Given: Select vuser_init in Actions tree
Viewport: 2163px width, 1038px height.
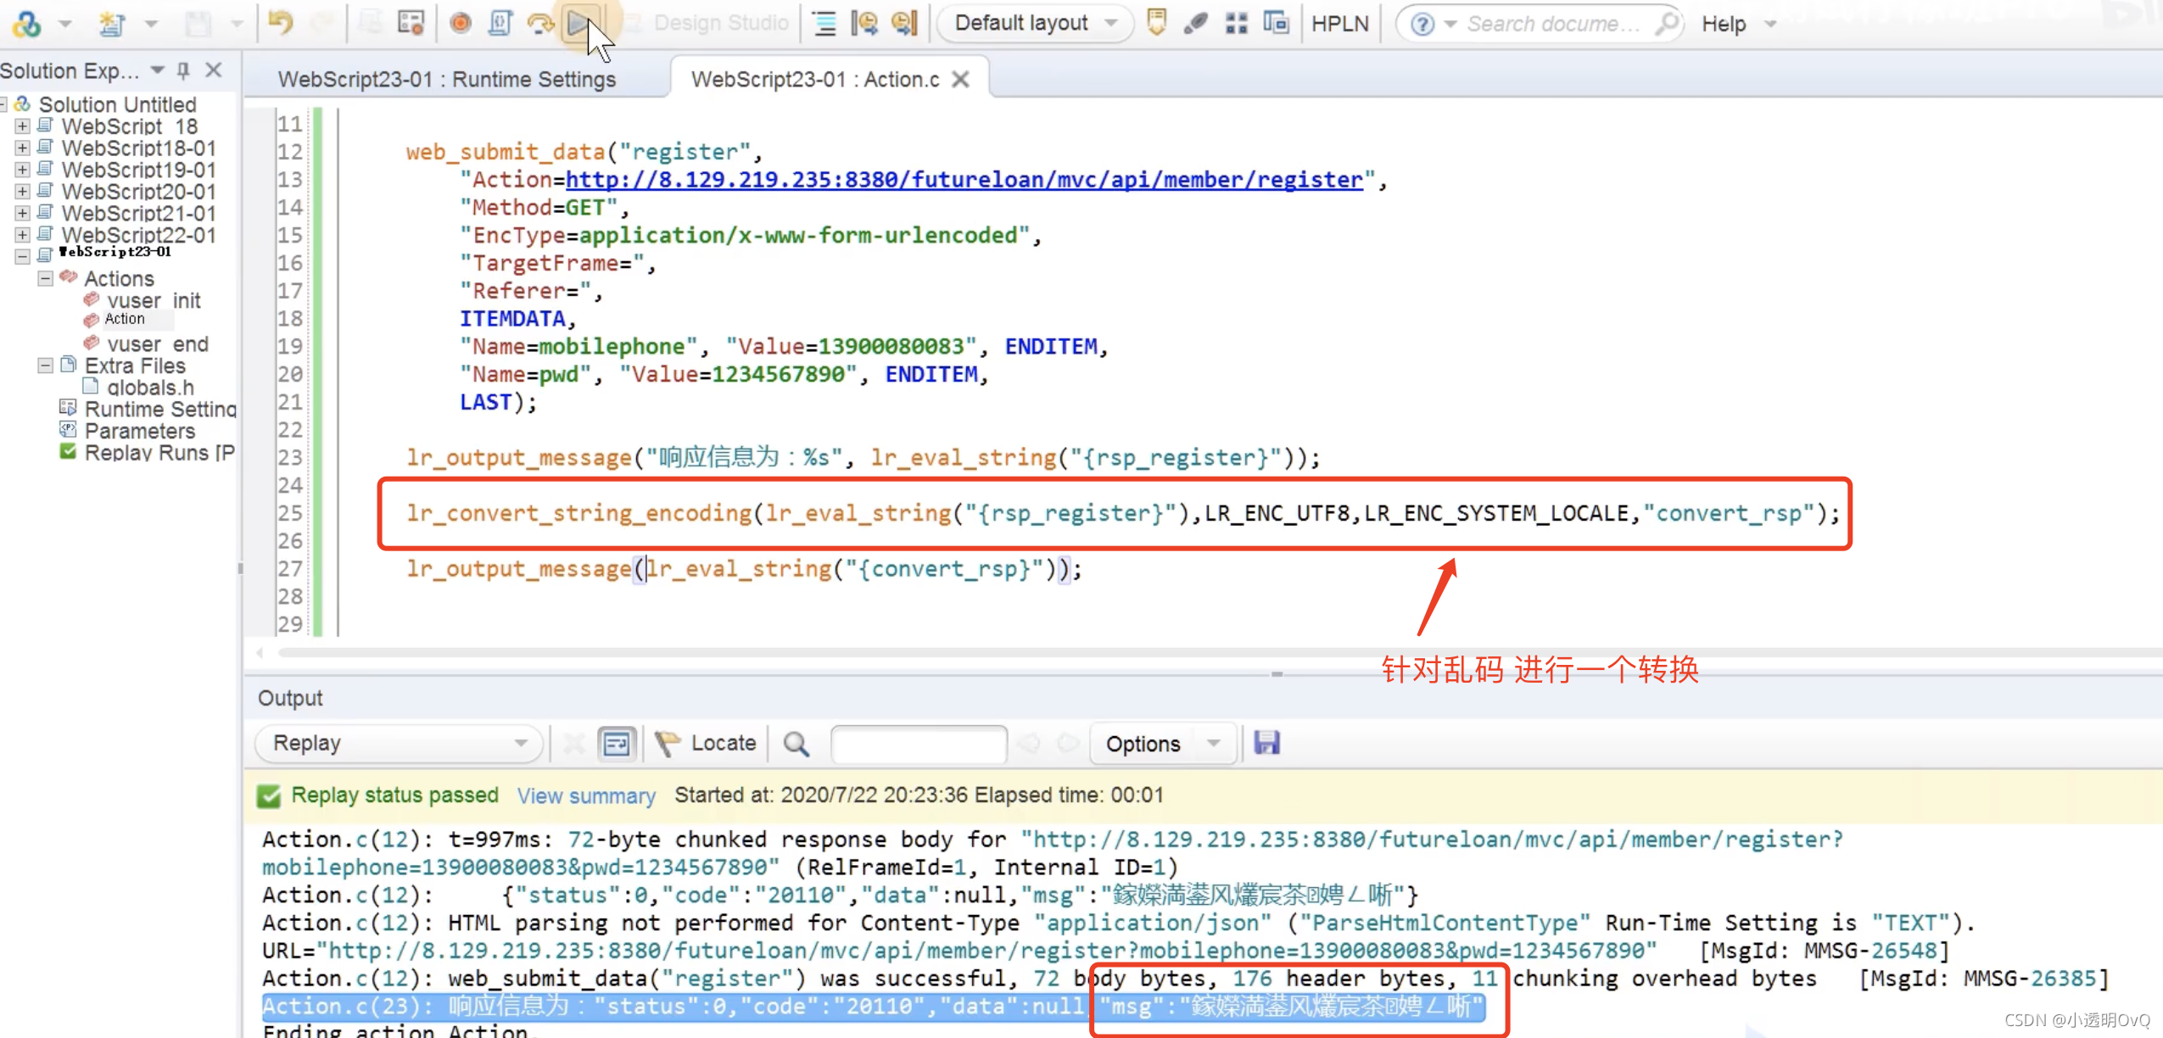Looking at the screenshot, I should coord(153,300).
